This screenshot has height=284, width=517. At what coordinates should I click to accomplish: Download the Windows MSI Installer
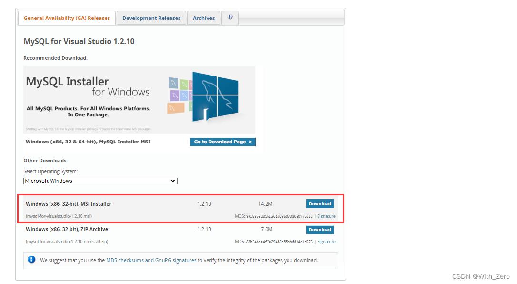coord(320,204)
